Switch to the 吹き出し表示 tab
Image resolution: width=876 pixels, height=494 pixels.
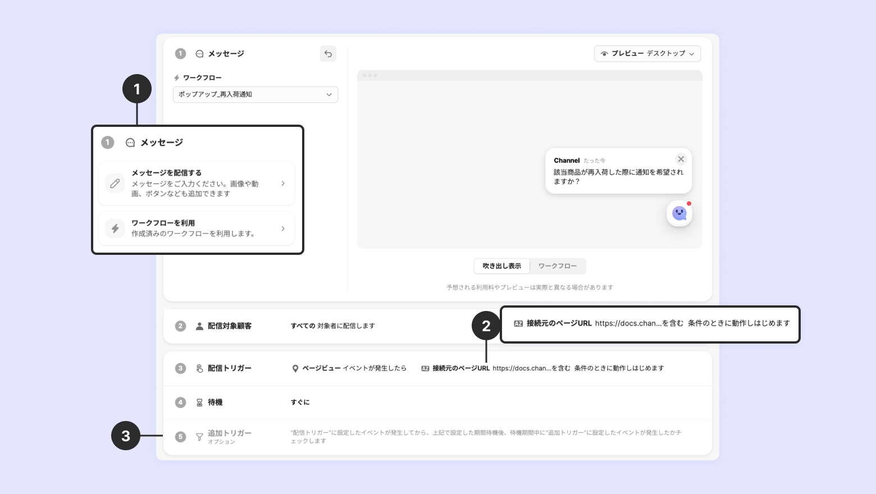pos(502,266)
